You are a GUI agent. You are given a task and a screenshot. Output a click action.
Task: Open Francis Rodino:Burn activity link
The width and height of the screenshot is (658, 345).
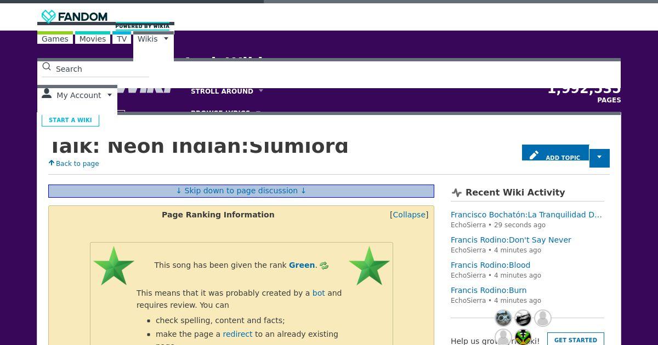pos(489,290)
